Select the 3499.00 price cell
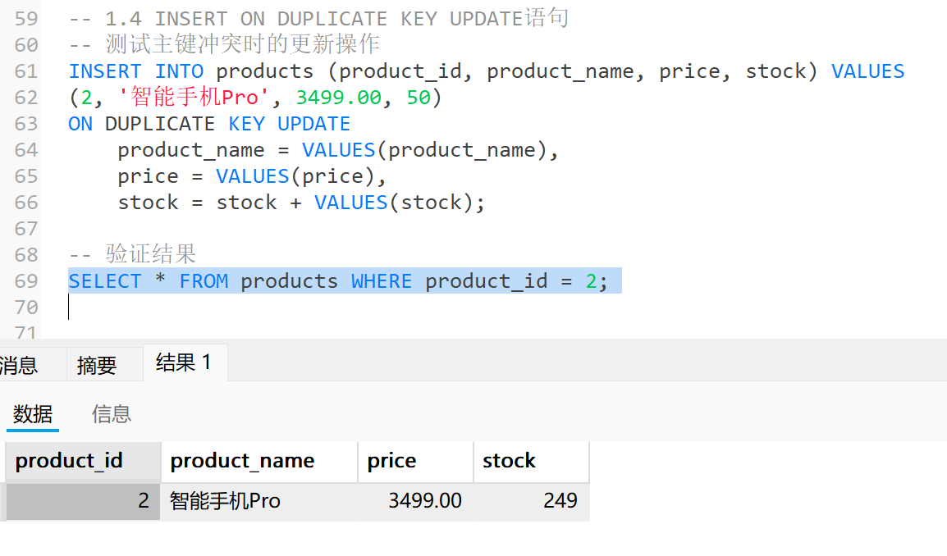This screenshot has height=556, width=947. point(414,500)
